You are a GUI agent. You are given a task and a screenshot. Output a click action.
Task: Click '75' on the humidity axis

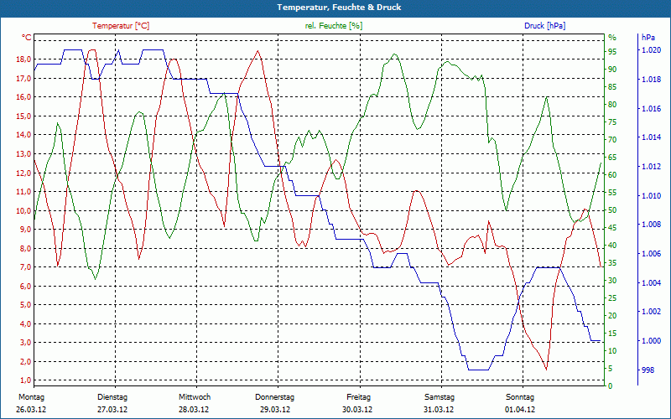pos(612,122)
